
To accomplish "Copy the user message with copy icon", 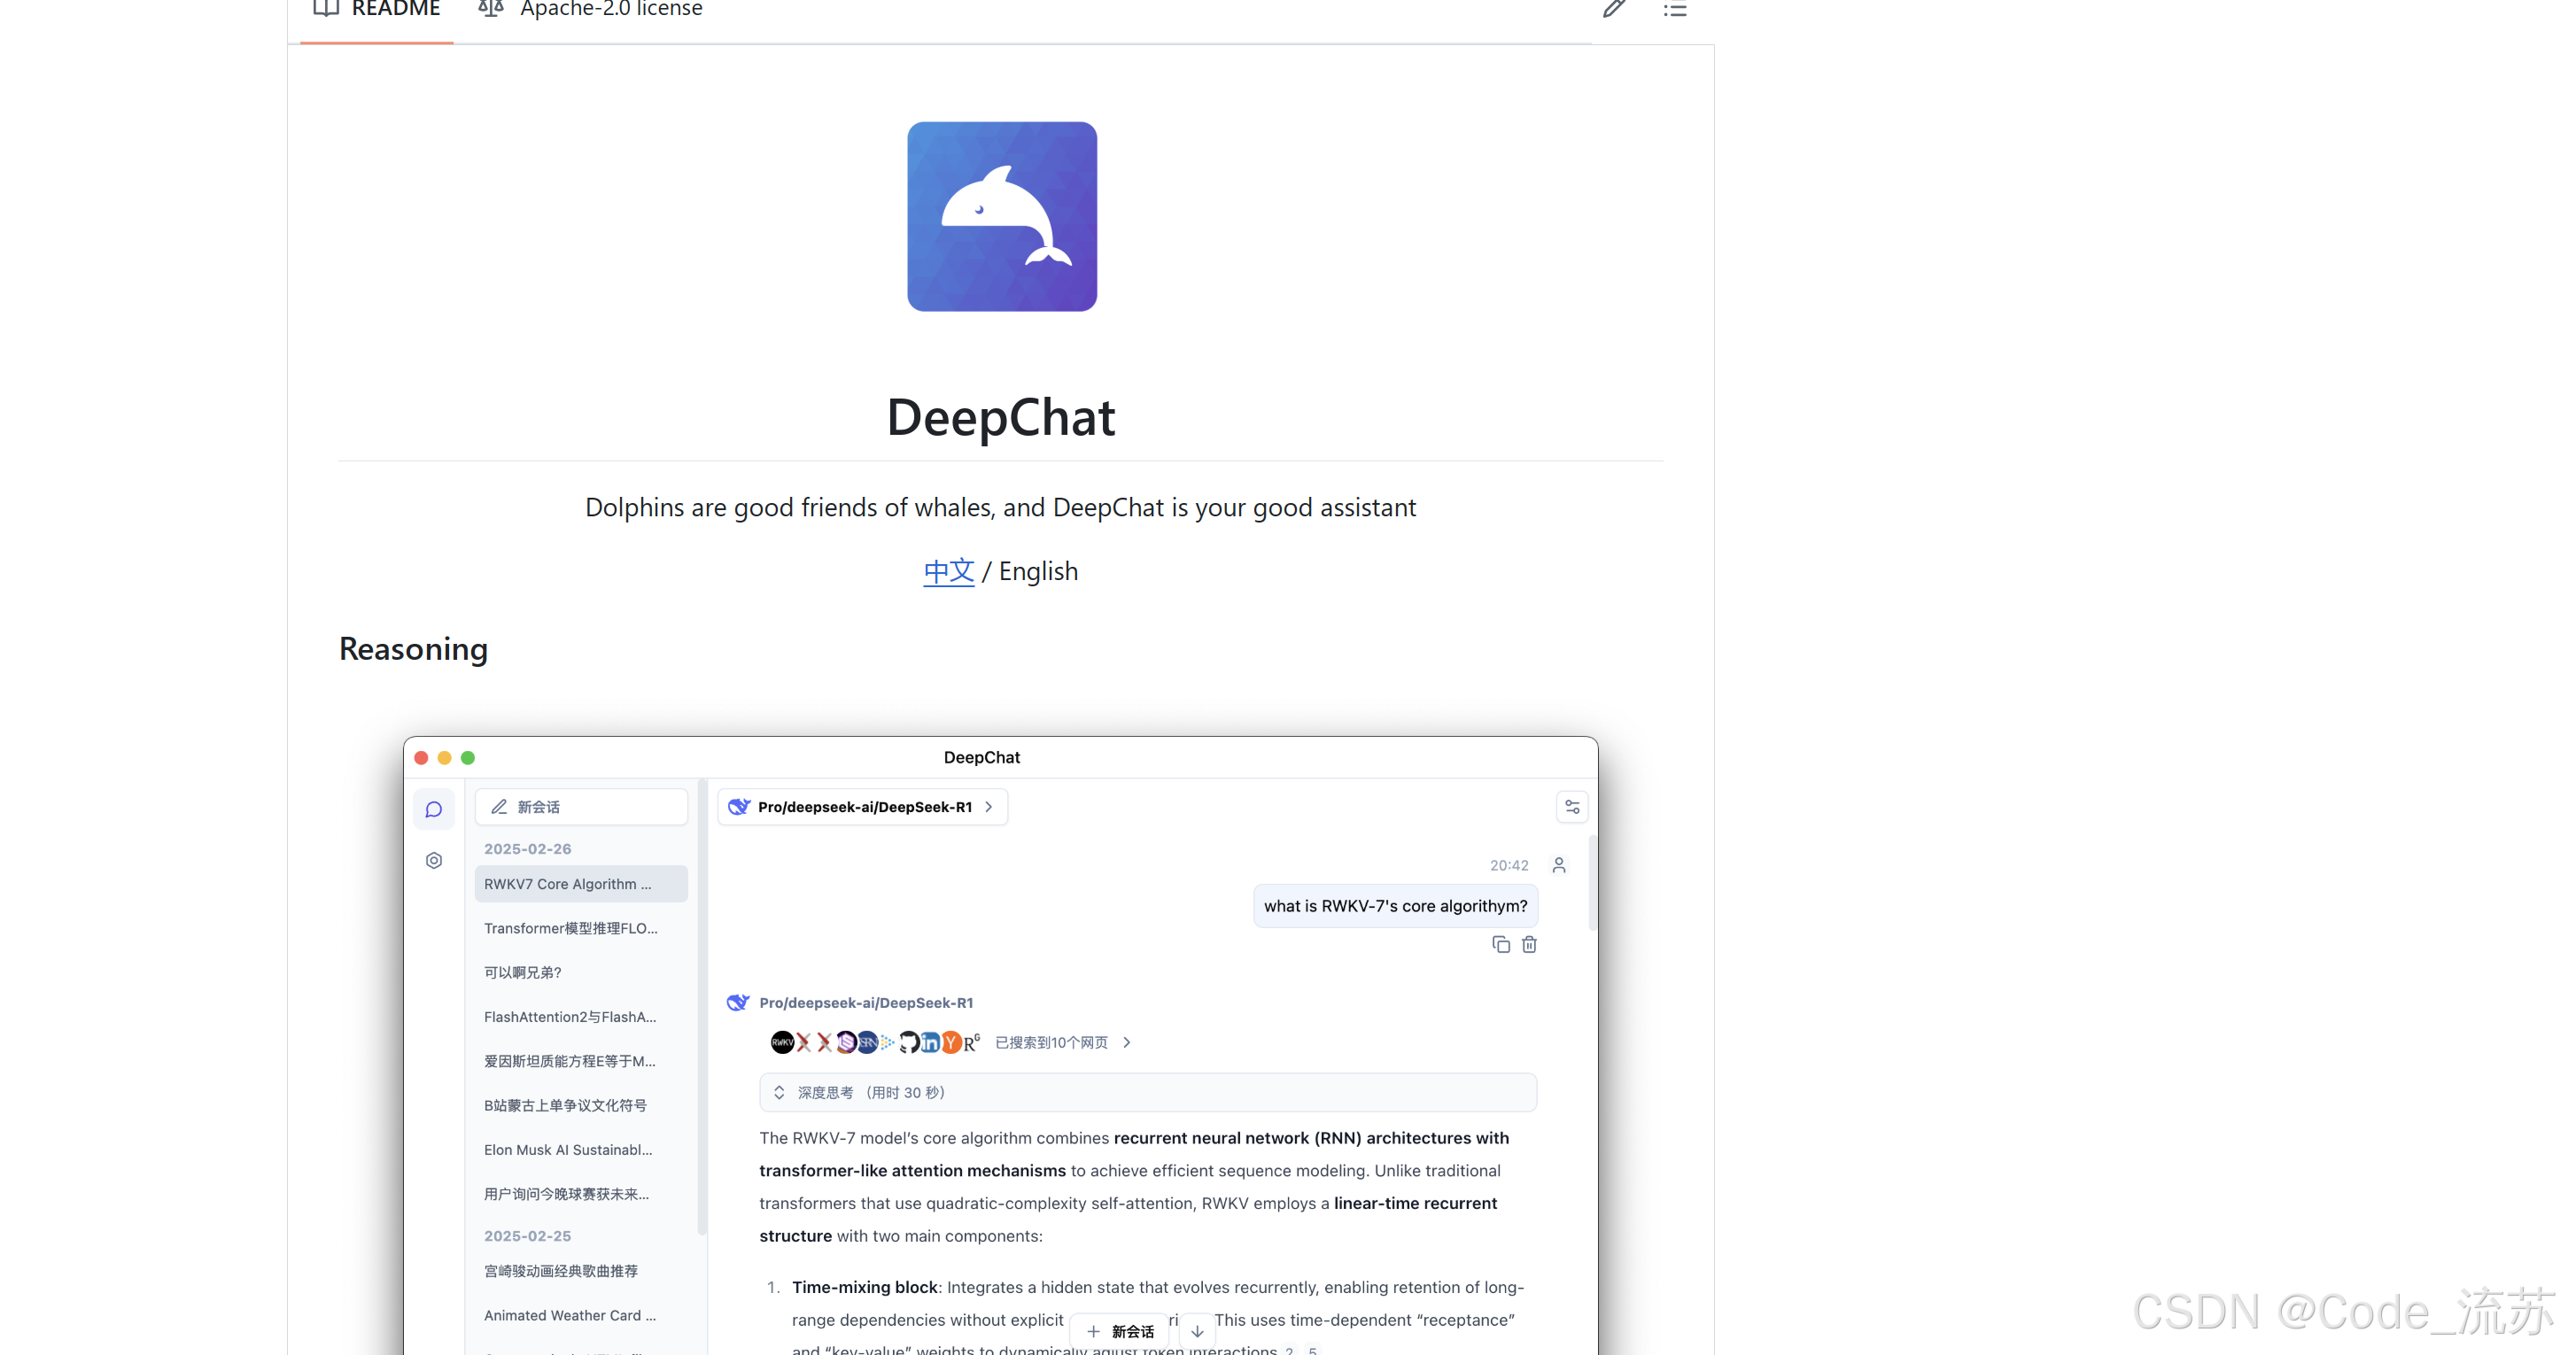I will 1501,945.
